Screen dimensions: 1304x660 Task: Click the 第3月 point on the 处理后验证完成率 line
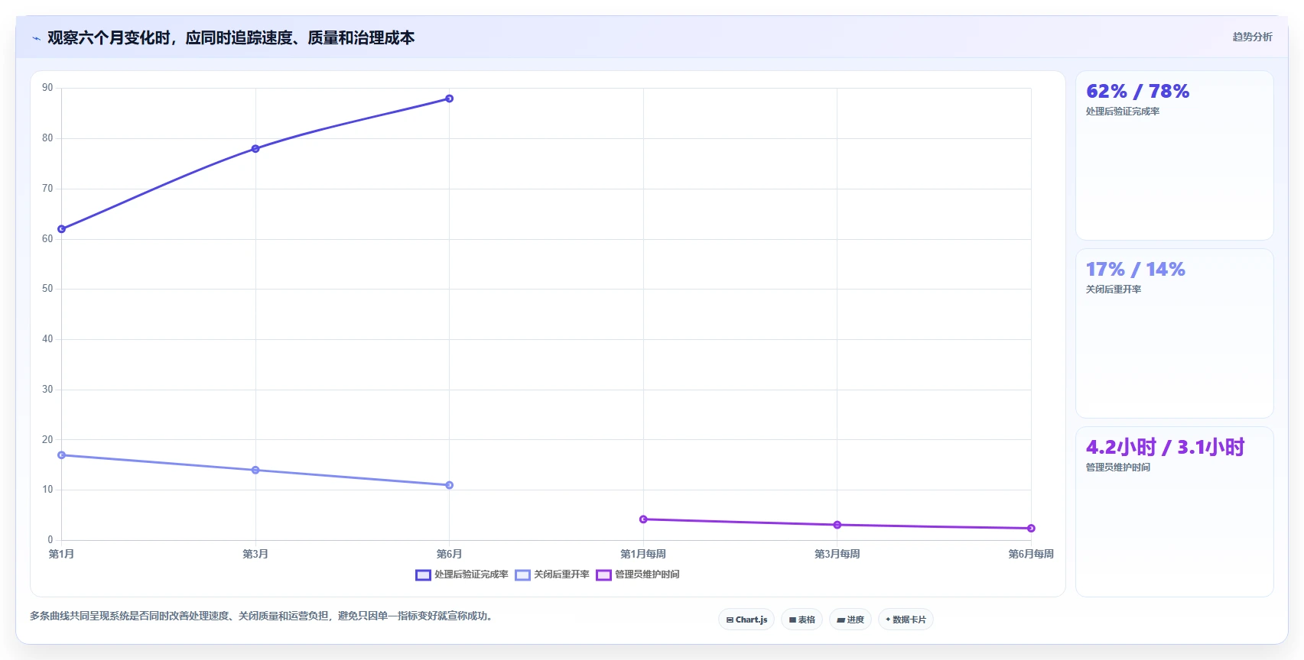point(255,149)
